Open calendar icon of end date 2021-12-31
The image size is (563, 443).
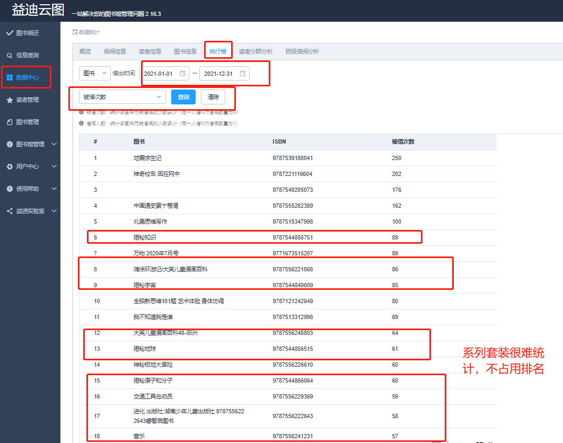243,74
